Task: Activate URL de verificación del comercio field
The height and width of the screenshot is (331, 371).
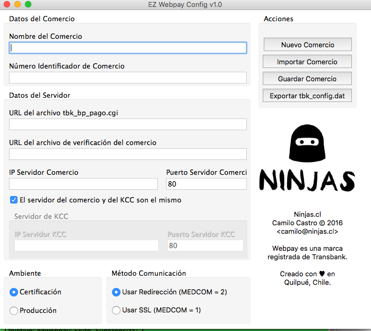Action: click(x=128, y=154)
